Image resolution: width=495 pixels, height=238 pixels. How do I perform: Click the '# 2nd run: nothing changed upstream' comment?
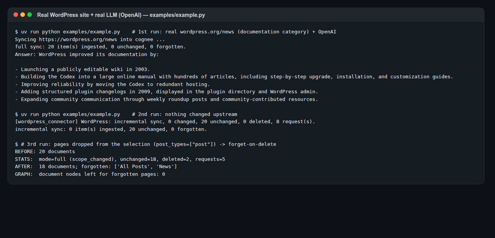pos(185,114)
